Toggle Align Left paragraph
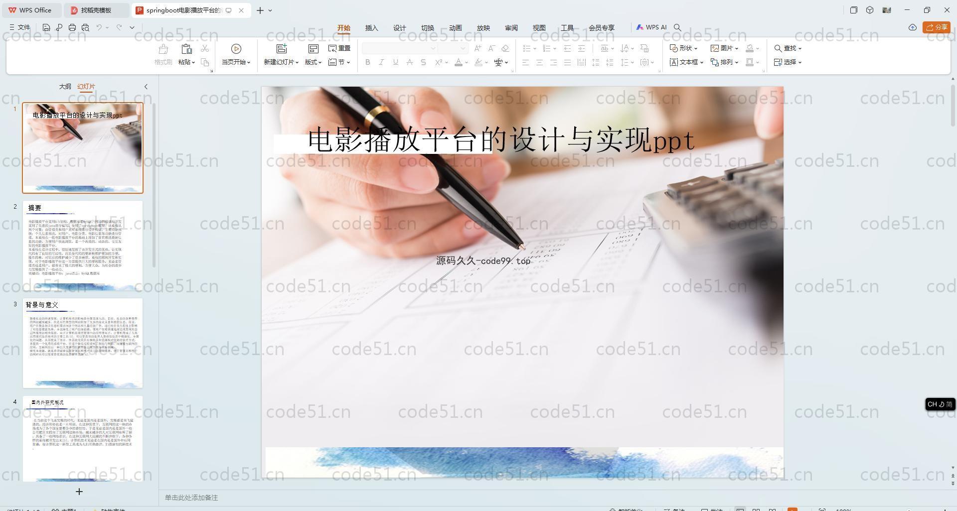 [x=525, y=62]
